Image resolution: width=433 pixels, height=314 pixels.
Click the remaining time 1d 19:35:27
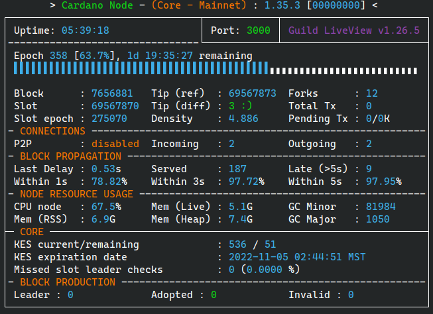tap(160, 56)
